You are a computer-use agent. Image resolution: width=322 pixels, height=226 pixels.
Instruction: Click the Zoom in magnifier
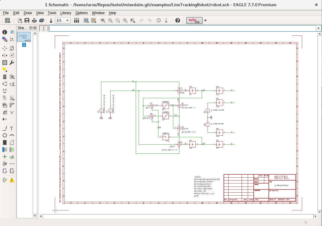(110, 20)
